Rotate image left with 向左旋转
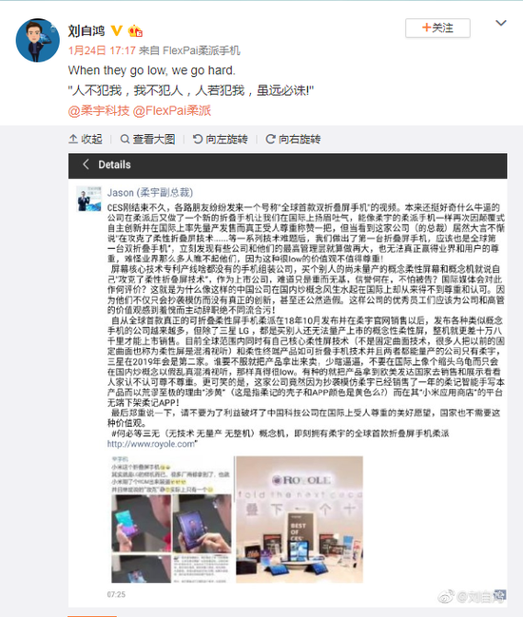Screen dimensions: 523x617 220,139
